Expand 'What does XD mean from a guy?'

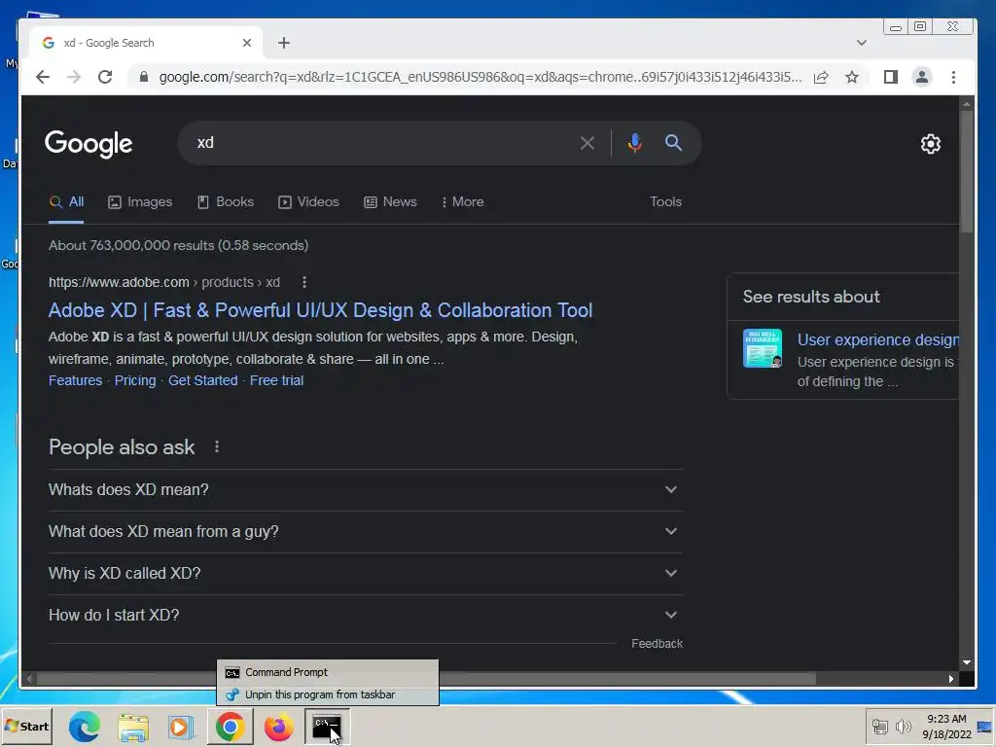[366, 532]
